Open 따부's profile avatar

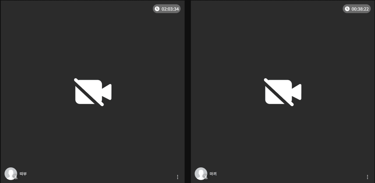pyautogui.click(x=11, y=174)
